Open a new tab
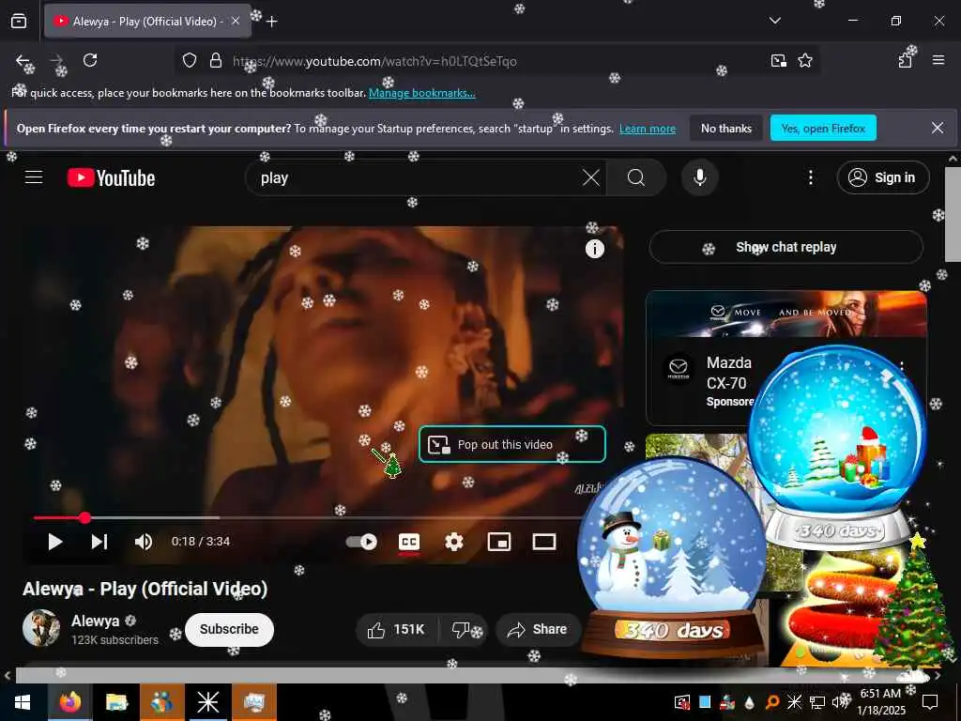 coord(272,22)
